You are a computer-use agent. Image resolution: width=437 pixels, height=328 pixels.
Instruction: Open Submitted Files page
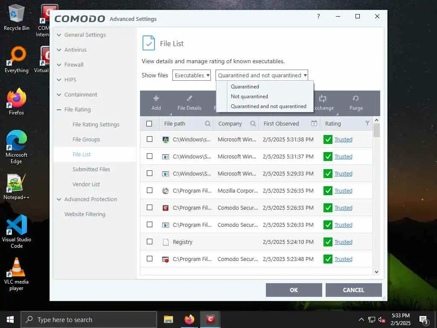[x=91, y=169]
